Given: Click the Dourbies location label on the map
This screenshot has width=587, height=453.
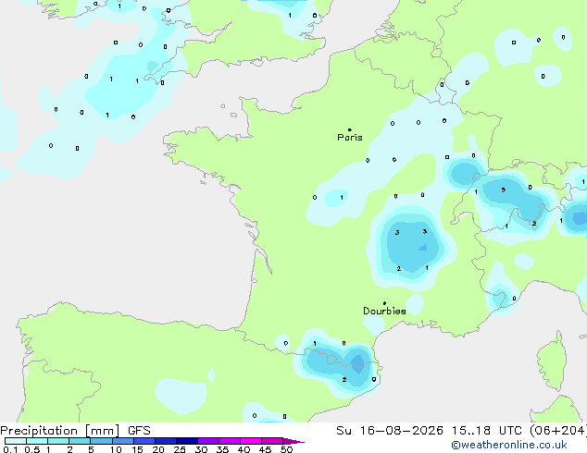Looking at the screenshot, I should point(384,311).
